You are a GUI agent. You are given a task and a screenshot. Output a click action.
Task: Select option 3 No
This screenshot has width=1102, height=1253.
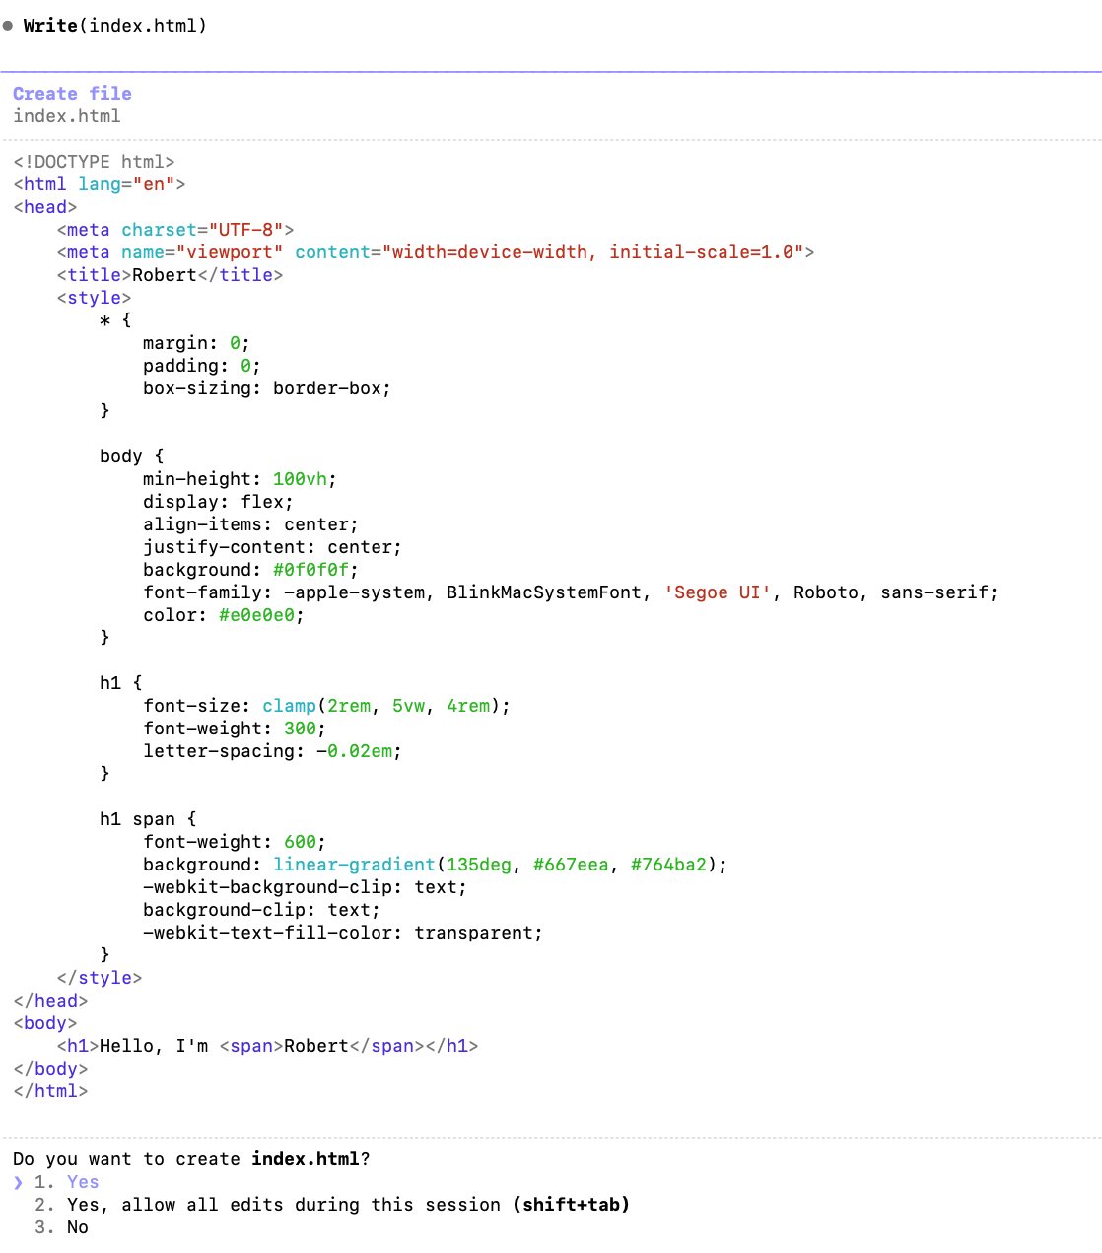point(77,1227)
